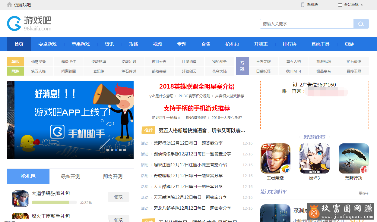
Task: Open the 开测表 nav item
Action: click(x=261, y=44)
